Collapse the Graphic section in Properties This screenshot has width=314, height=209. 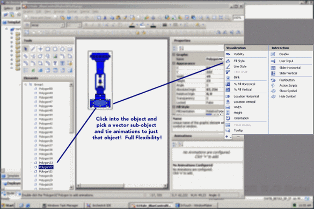174,55
